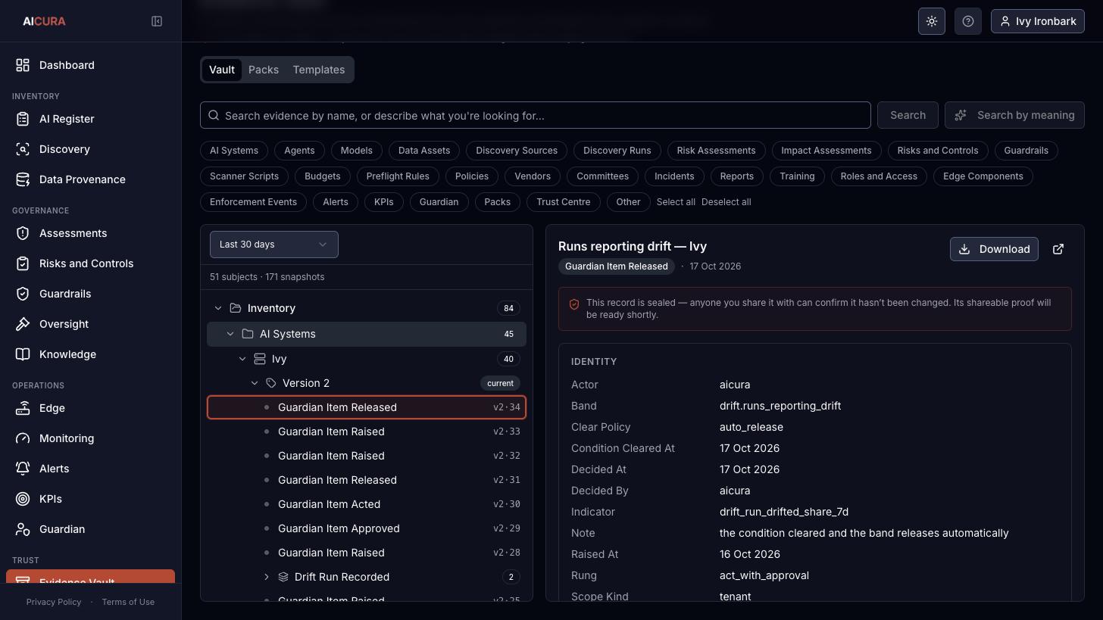Screen dimensions: 1103x620
Task: Click the Alerts bell icon
Action: [x=23, y=469]
